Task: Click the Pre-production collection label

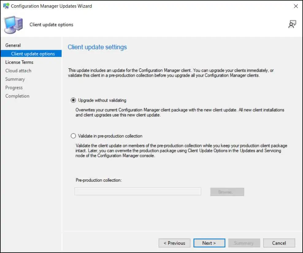Action: 99,180
